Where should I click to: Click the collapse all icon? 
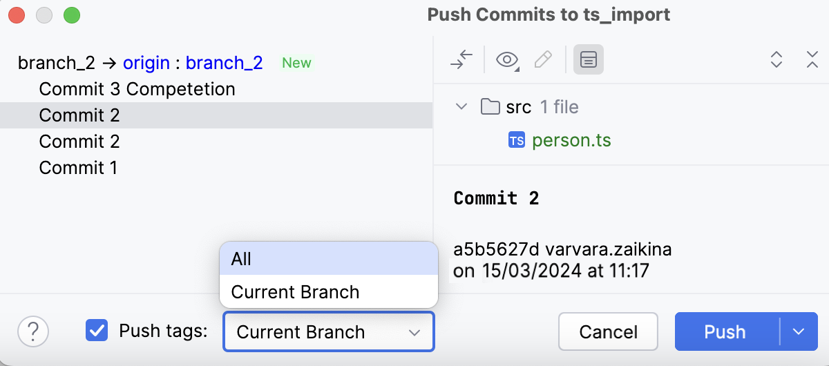click(x=812, y=60)
